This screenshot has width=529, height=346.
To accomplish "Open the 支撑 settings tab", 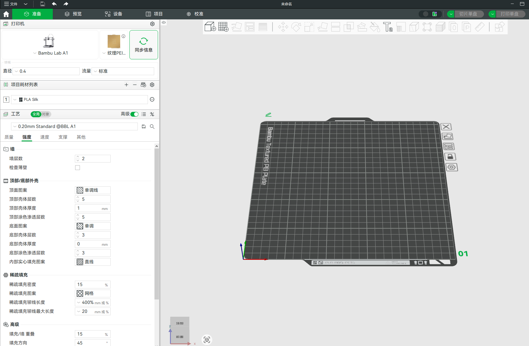I will click(63, 137).
